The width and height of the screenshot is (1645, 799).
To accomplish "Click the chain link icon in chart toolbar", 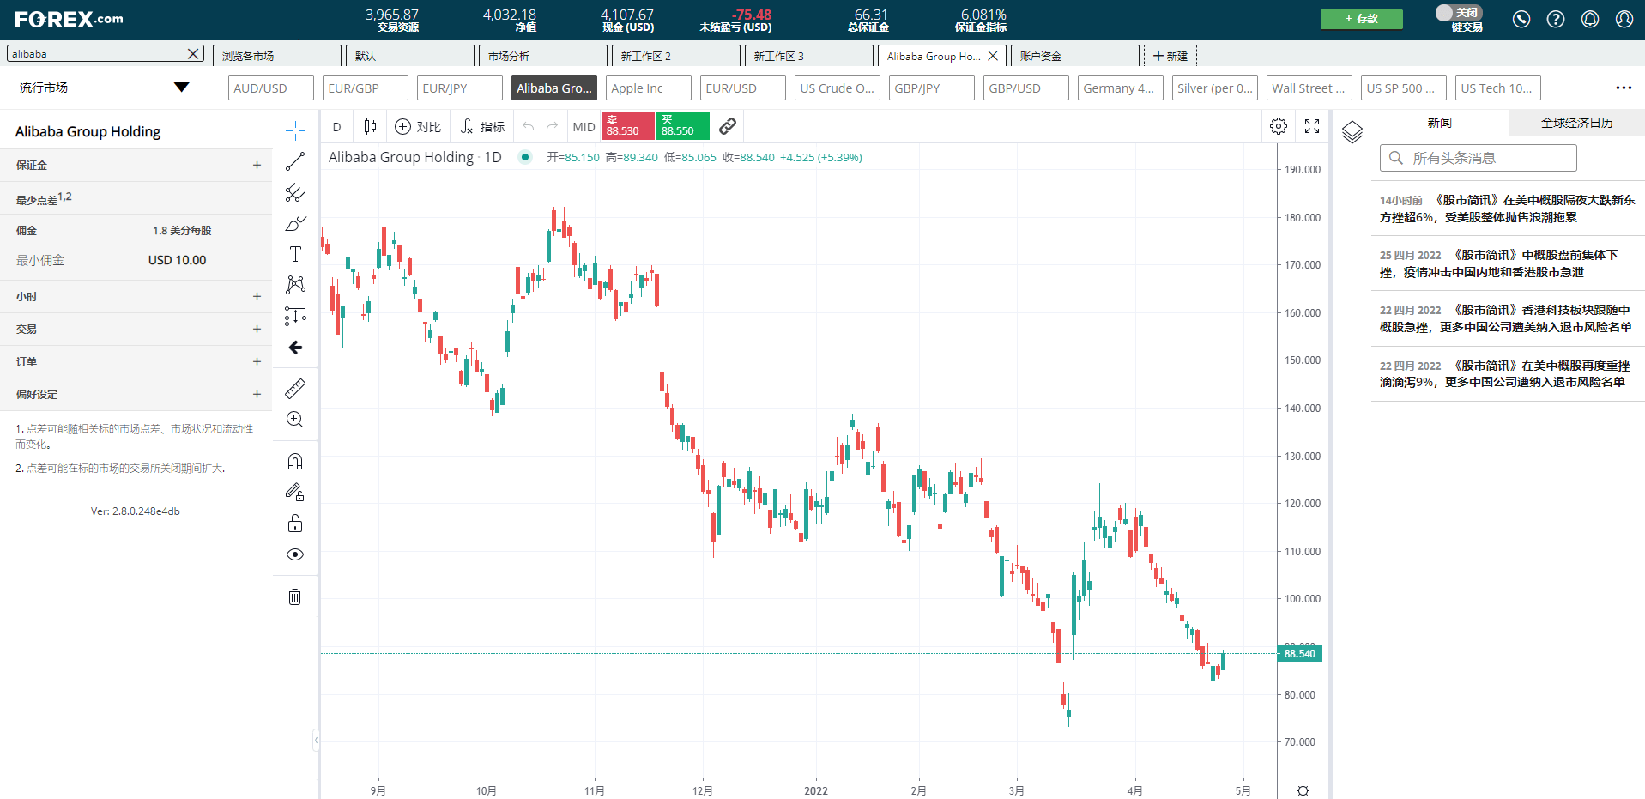I will (728, 127).
